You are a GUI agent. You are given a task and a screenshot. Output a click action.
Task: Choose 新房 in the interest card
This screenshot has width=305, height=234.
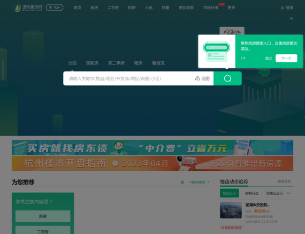(x=43, y=216)
